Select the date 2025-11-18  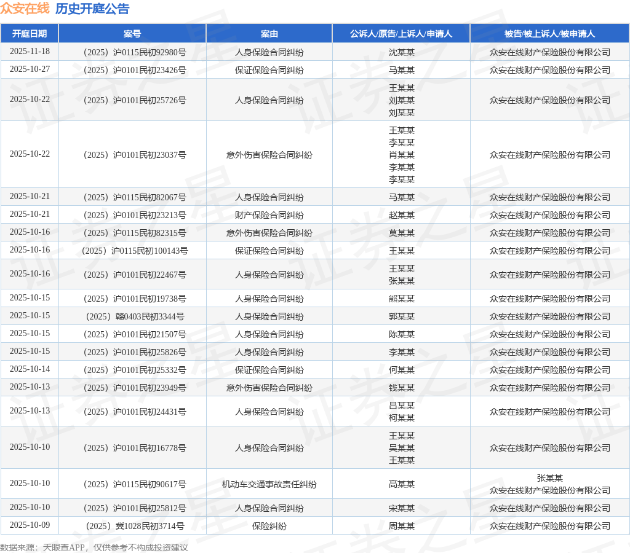click(x=30, y=52)
